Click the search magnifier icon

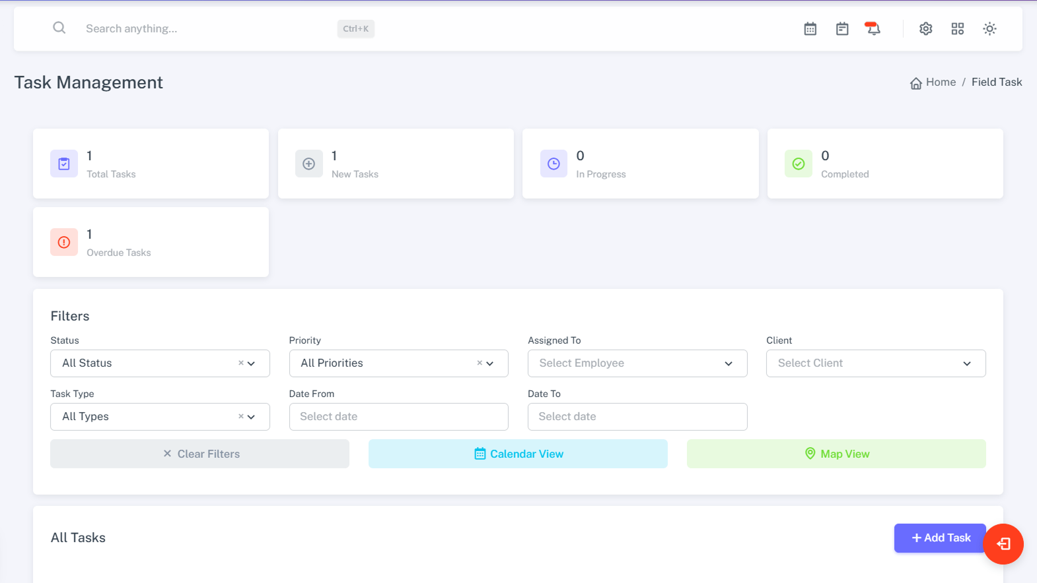[59, 28]
